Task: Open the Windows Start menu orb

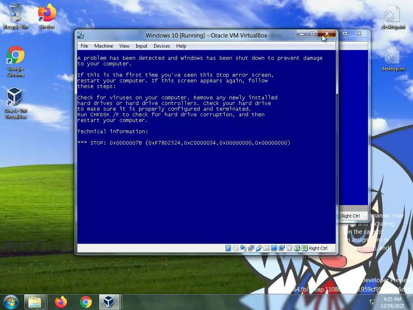Action: point(11,302)
